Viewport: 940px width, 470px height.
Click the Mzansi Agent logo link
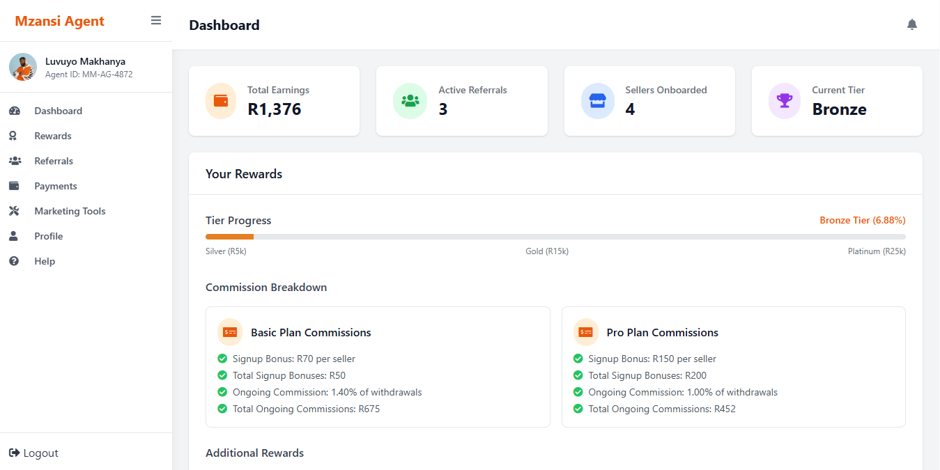click(x=59, y=21)
